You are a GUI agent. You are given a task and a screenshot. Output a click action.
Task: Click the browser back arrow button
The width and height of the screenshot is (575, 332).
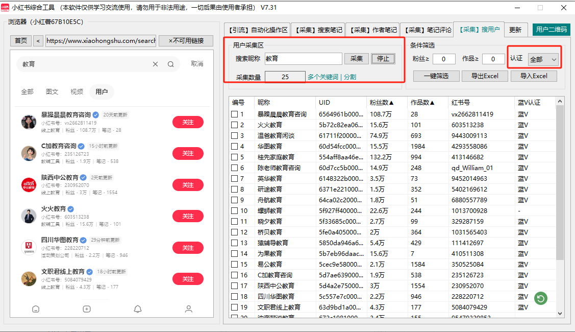tap(38, 41)
